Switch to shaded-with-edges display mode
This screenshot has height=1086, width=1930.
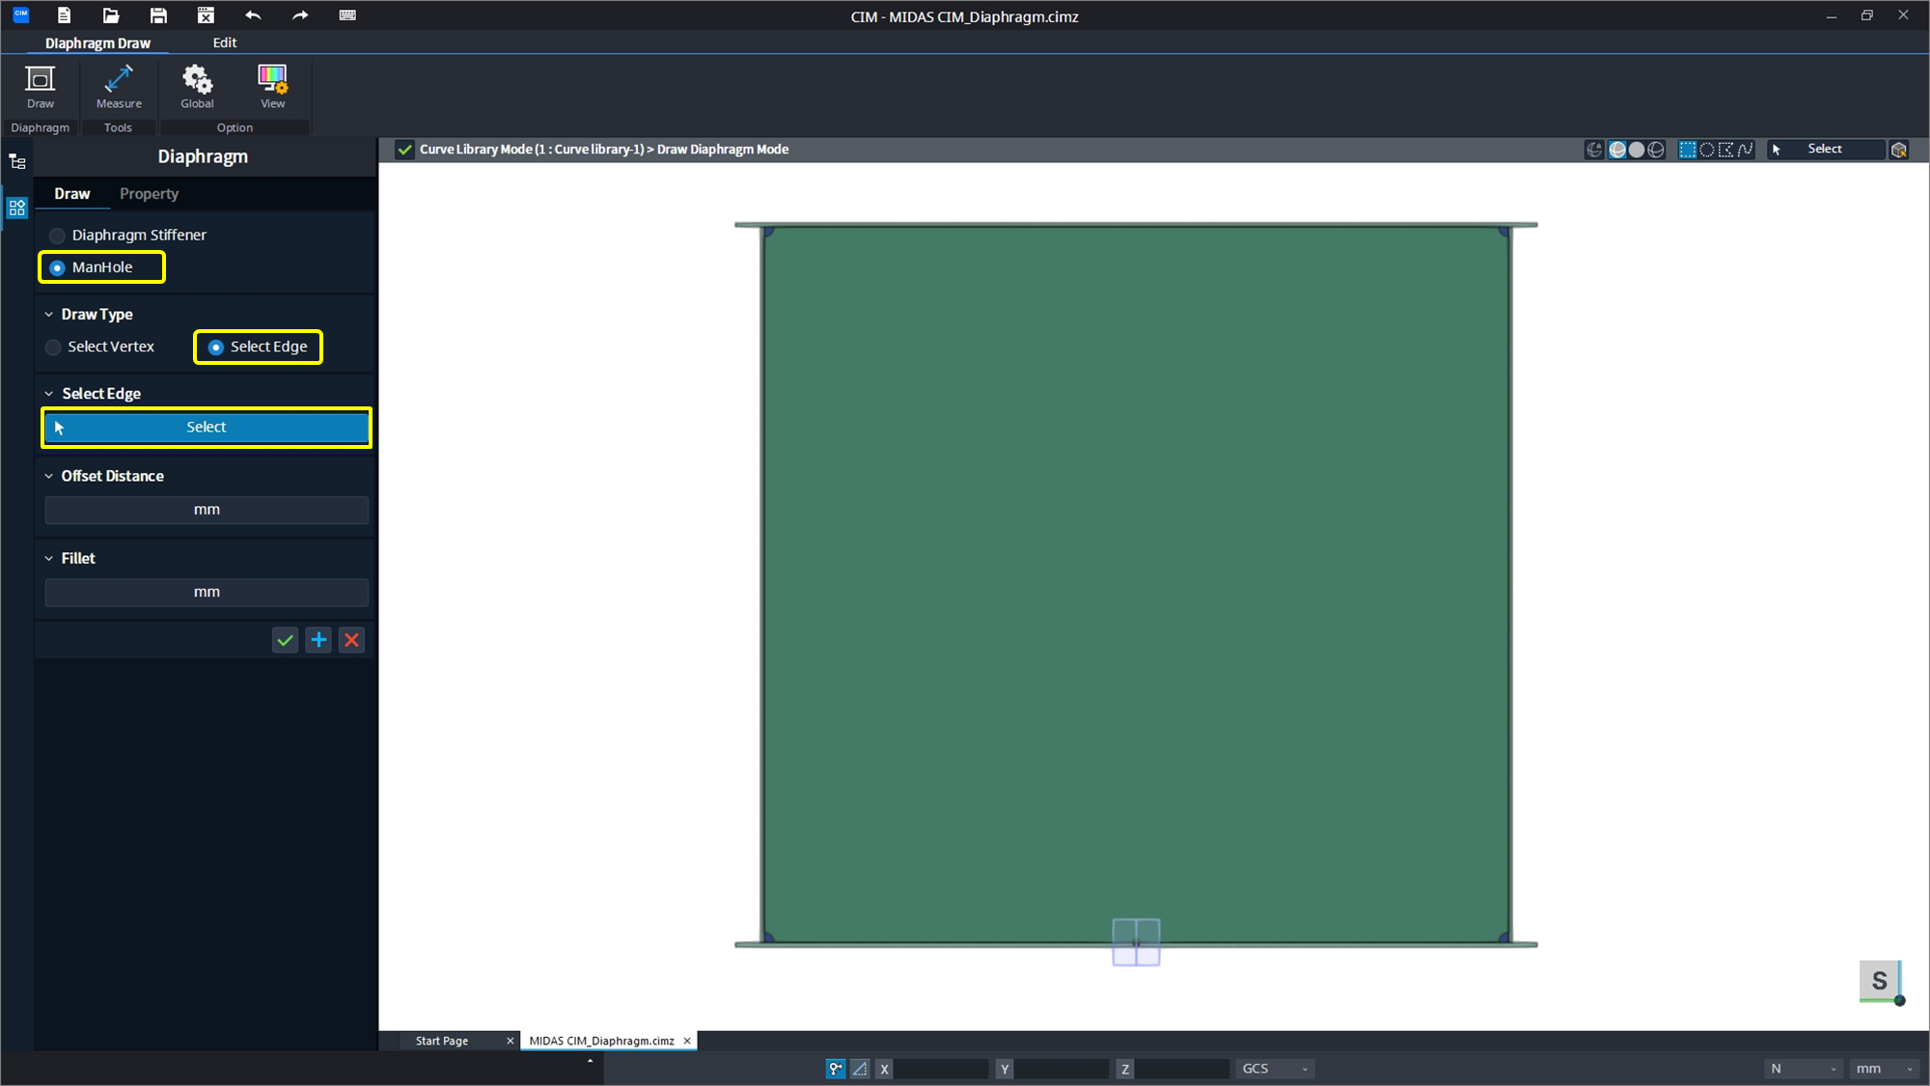click(1617, 150)
